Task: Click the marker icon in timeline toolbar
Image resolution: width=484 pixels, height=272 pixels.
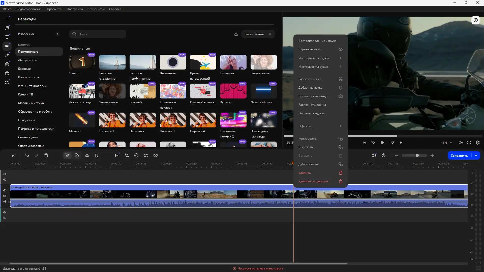Action: point(97,156)
